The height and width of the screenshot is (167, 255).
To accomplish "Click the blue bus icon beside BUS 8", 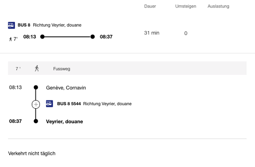I will [x=11, y=25].
